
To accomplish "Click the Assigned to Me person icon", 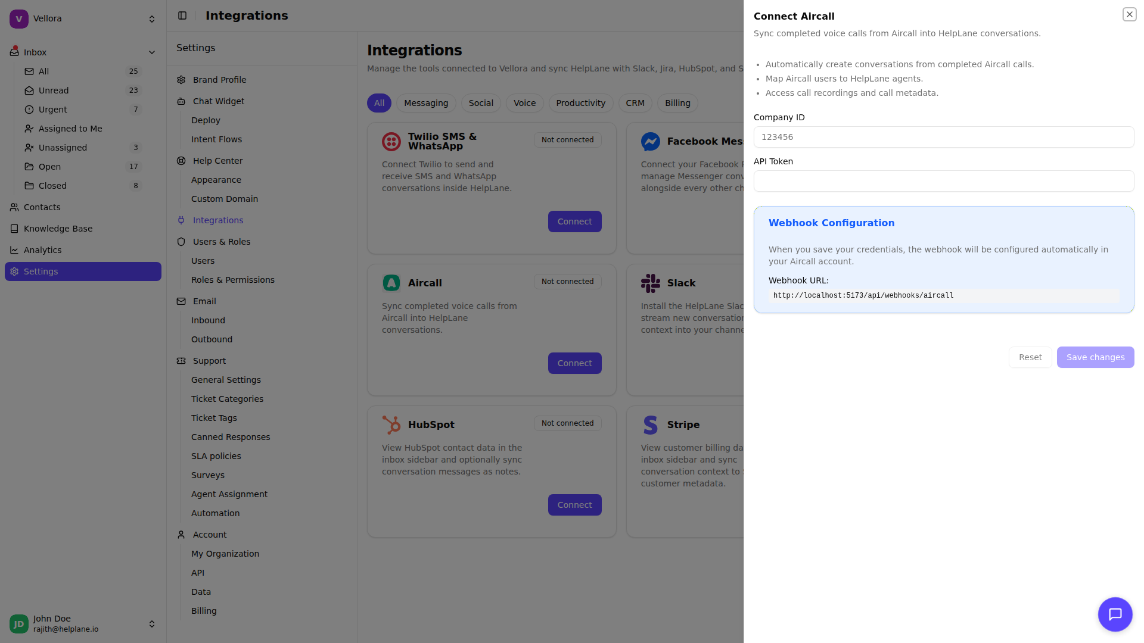I will (29, 129).
